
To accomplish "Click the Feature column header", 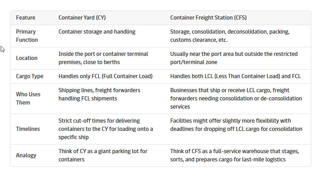I will 25,18.
